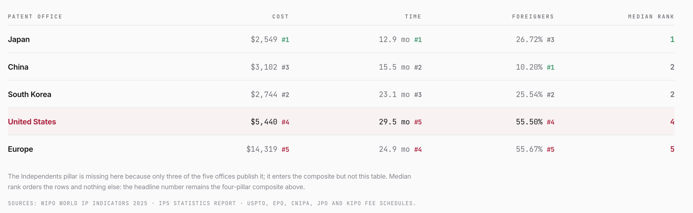The width and height of the screenshot is (693, 213).
Task: Select Europe's $14,319 cost value
Action: tap(262, 149)
